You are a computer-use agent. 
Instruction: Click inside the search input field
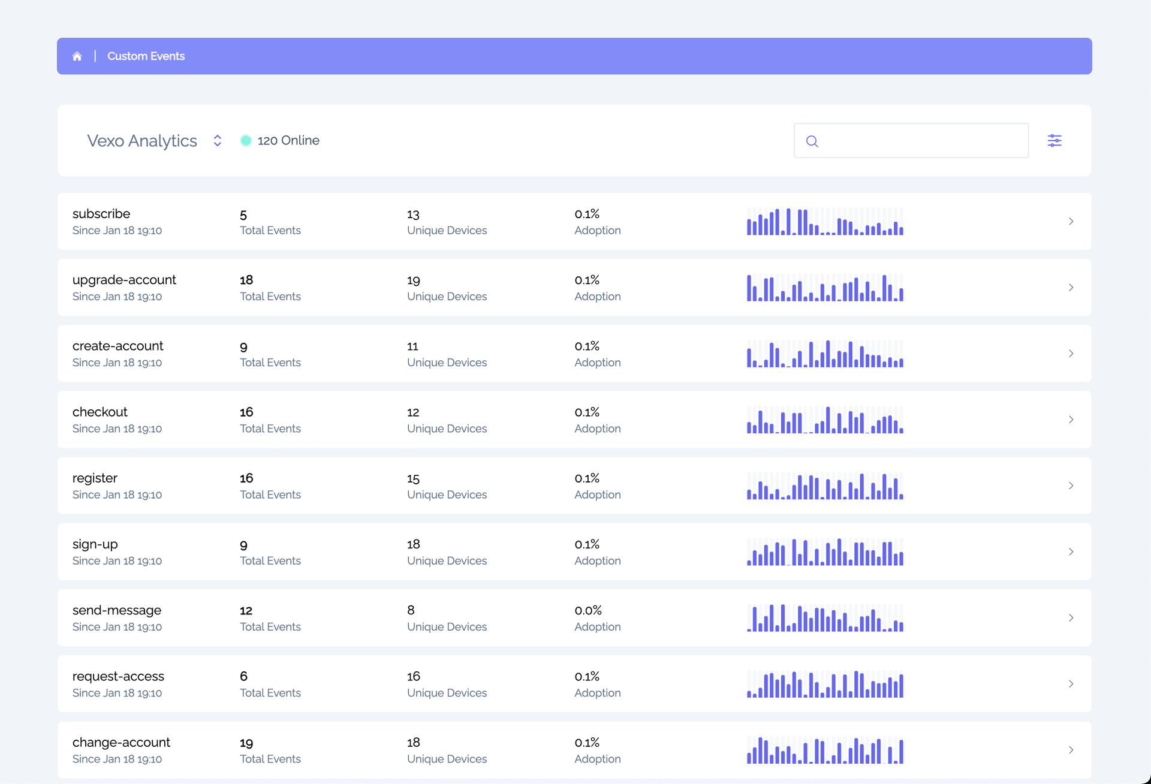click(x=911, y=140)
